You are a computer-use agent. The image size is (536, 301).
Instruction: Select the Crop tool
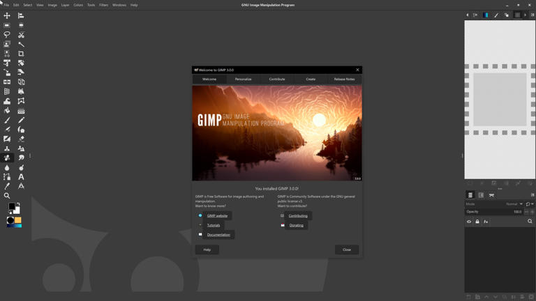coord(21,54)
